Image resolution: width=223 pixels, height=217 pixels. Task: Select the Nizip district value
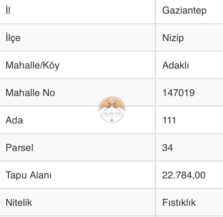(173, 38)
